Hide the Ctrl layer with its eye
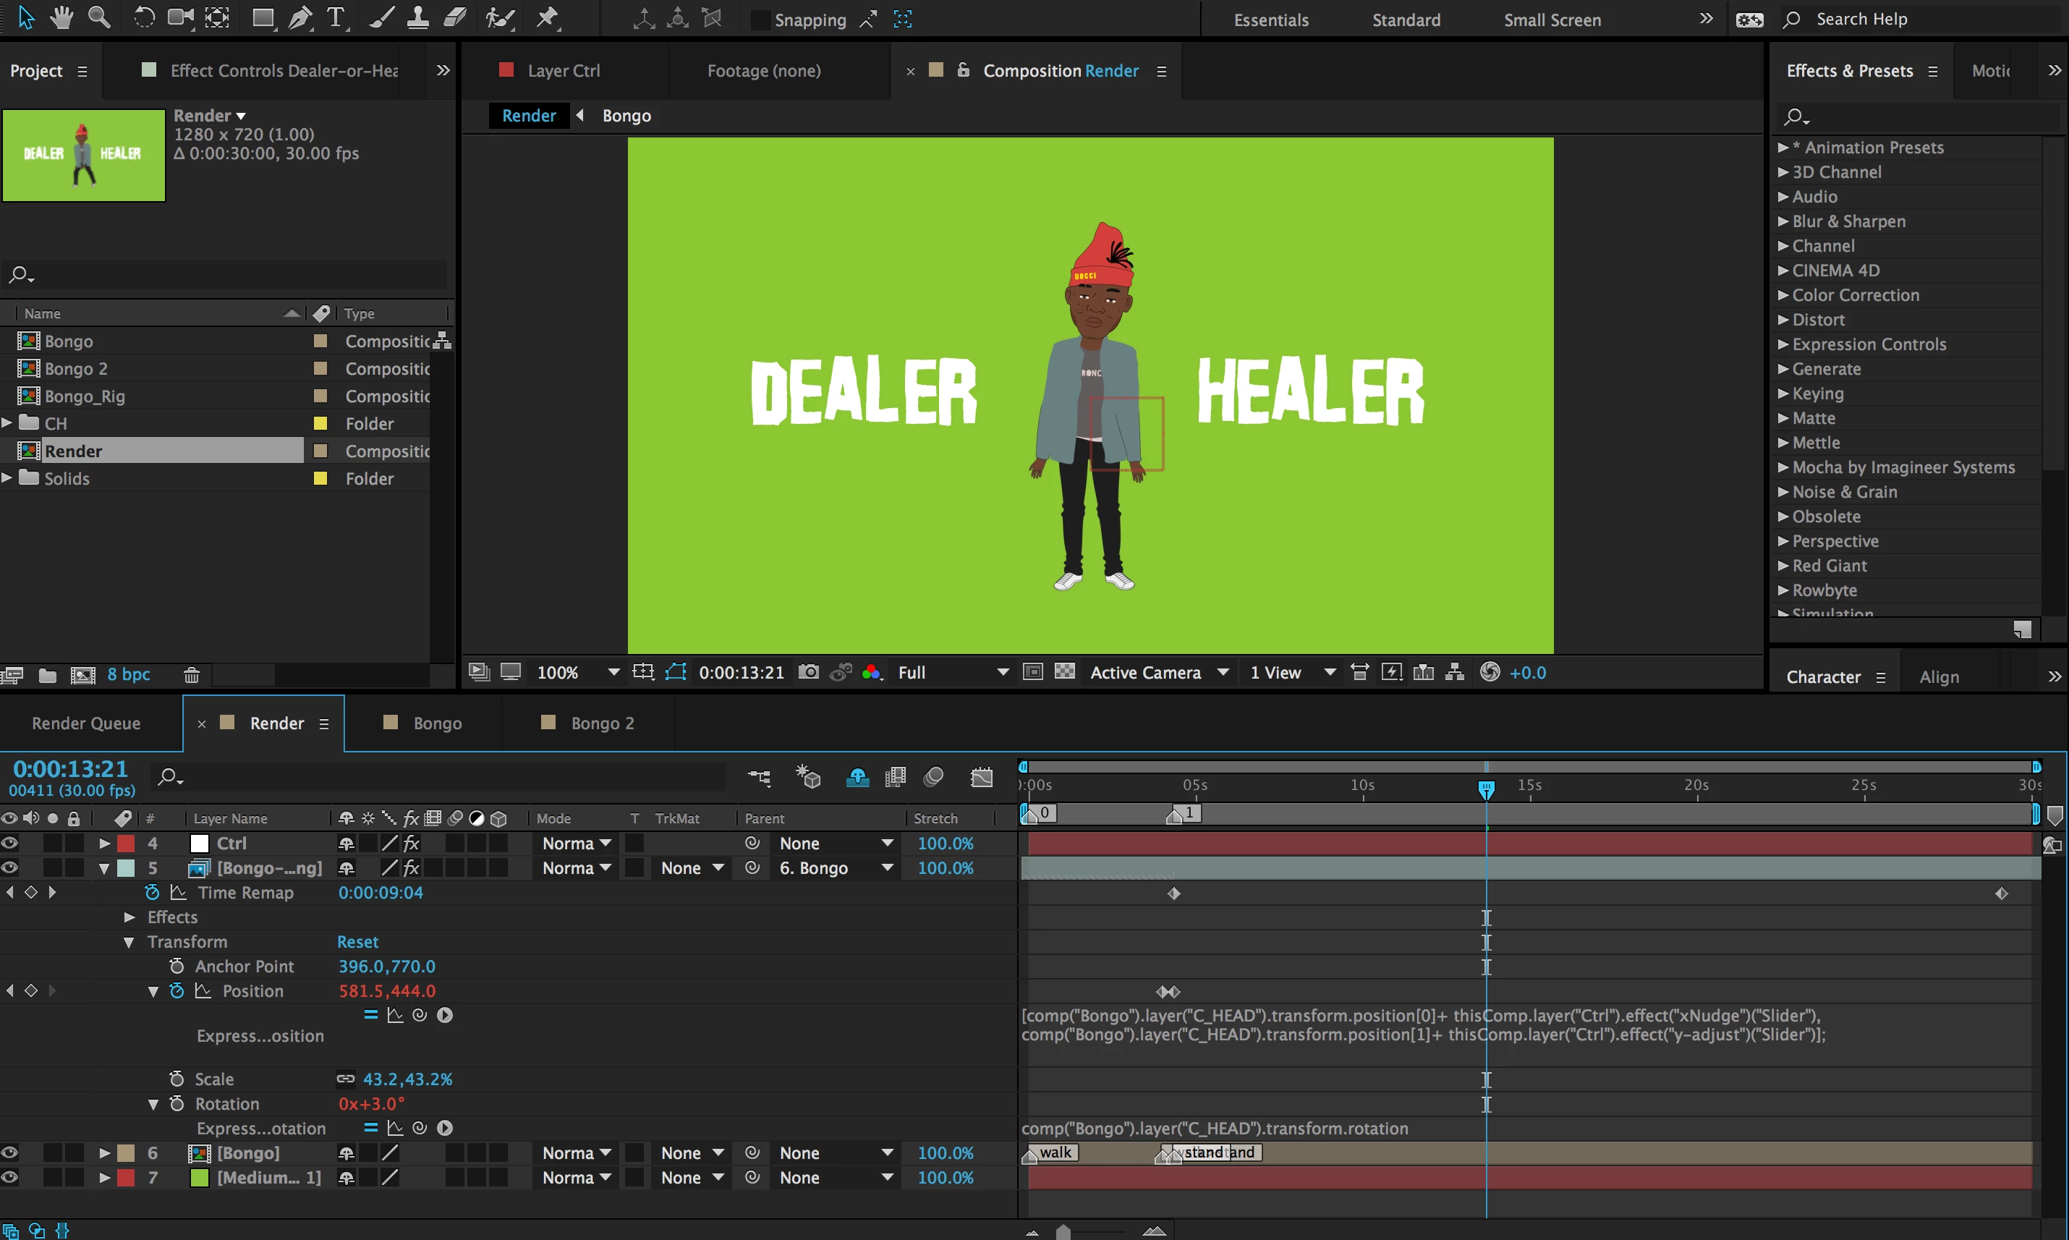2069x1240 pixels. point(9,843)
